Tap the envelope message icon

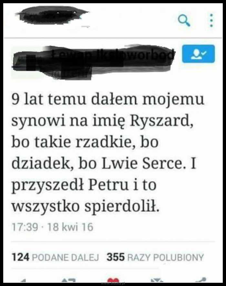157,280
